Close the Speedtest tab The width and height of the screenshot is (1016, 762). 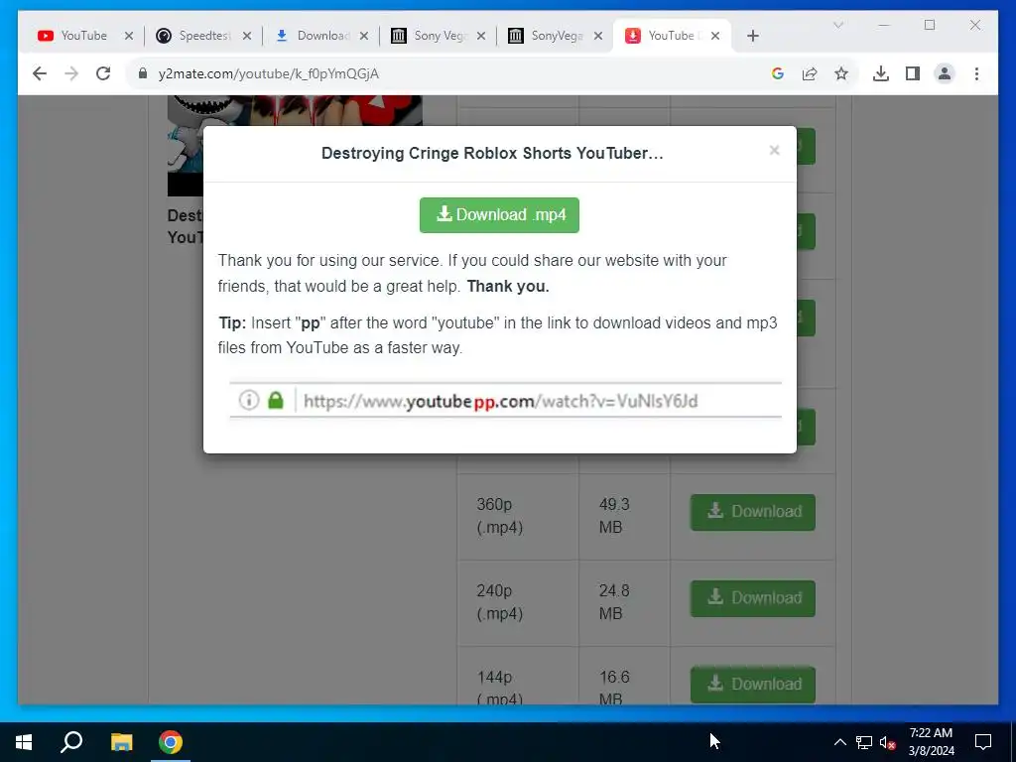tap(247, 36)
